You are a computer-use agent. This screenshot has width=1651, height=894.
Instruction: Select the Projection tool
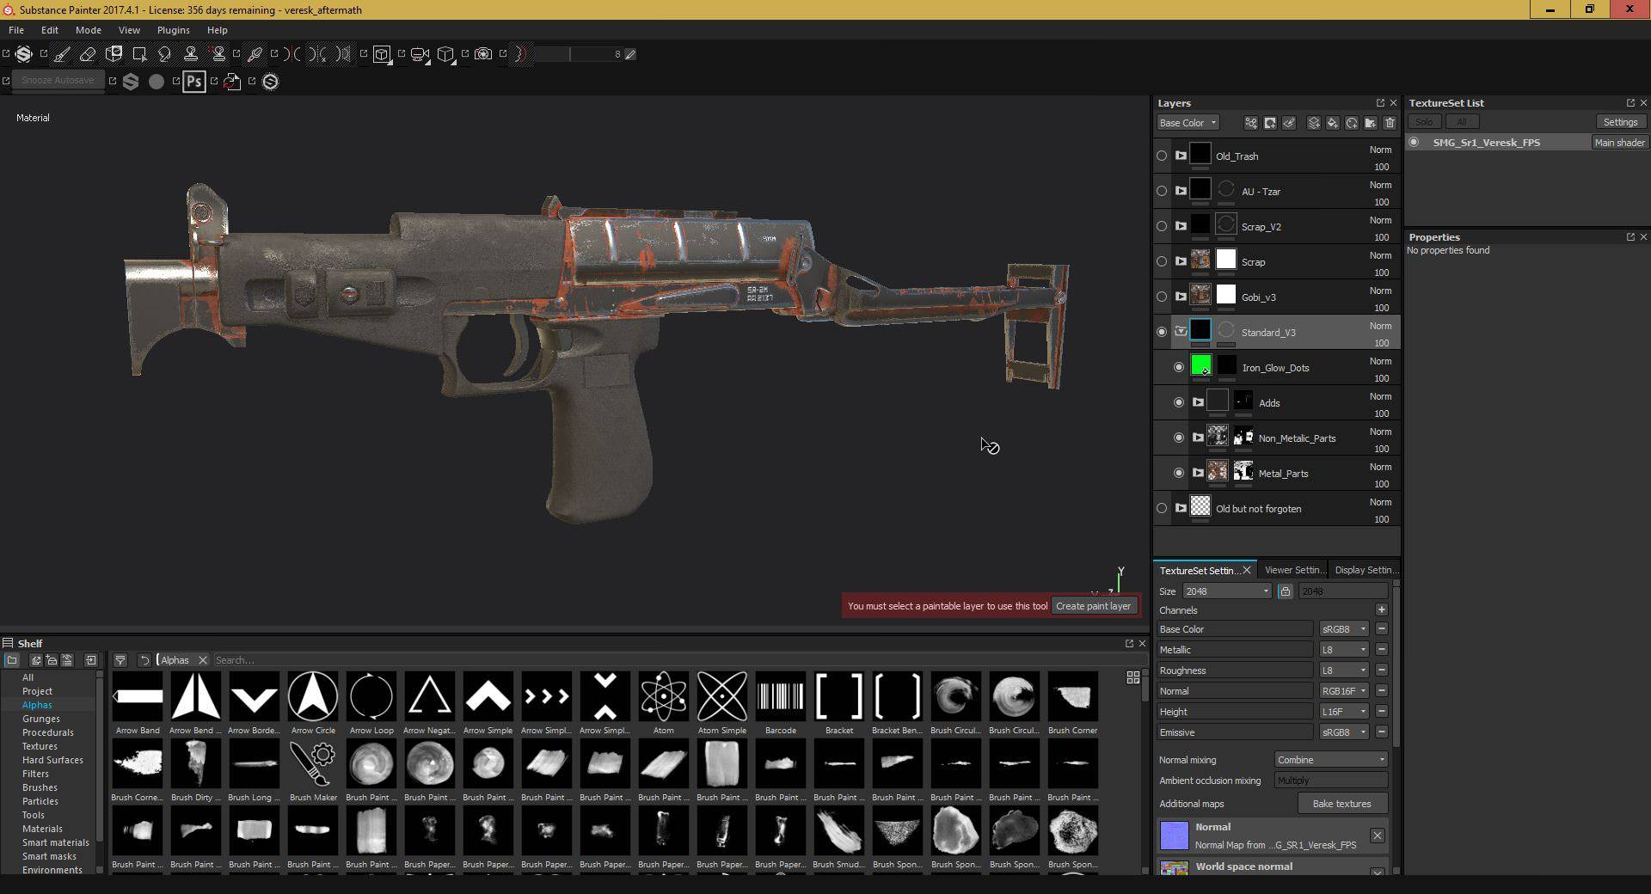[114, 54]
